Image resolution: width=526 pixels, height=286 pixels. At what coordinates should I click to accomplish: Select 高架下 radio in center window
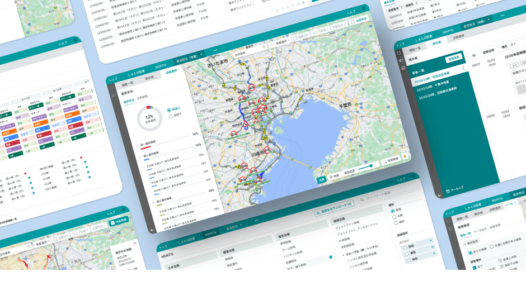point(171,116)
